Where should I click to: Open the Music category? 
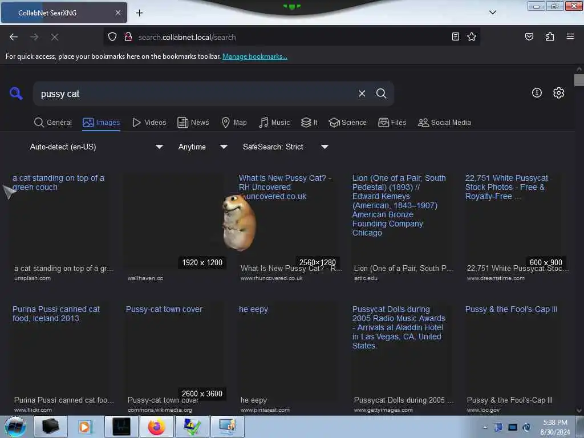[274, 123]
